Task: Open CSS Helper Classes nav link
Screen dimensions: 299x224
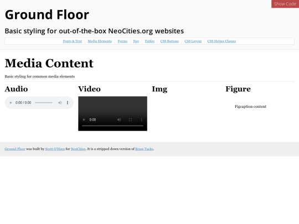Action: click(221, 41)
